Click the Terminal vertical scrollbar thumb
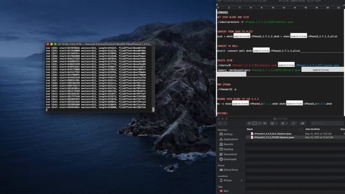This screenshot has width=345, height=194. click(153, 109)
